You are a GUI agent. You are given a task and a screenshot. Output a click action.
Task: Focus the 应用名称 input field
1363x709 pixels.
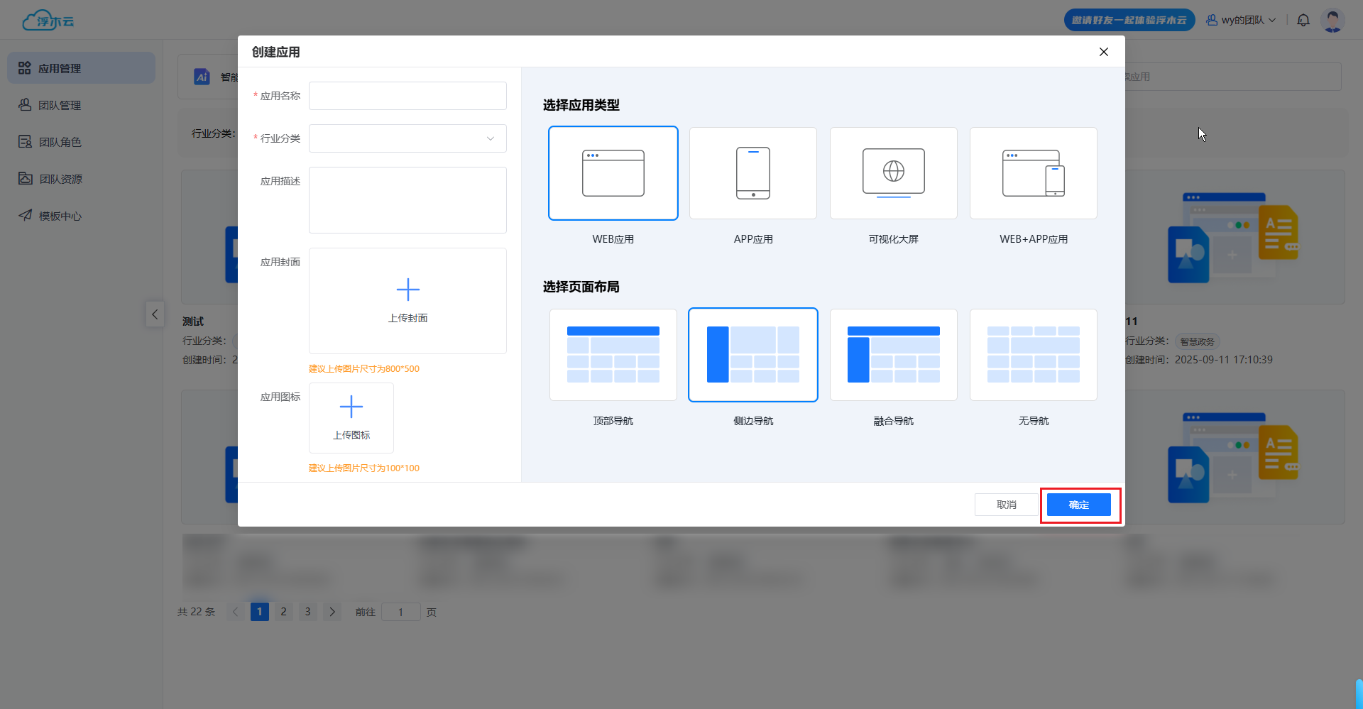coord(407,96)
